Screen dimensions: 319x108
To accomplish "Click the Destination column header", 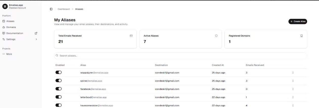I will click(161, 65).
